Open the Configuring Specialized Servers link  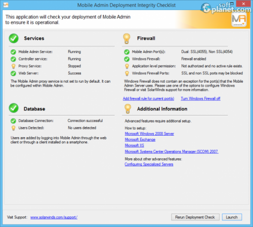[149, 164]
